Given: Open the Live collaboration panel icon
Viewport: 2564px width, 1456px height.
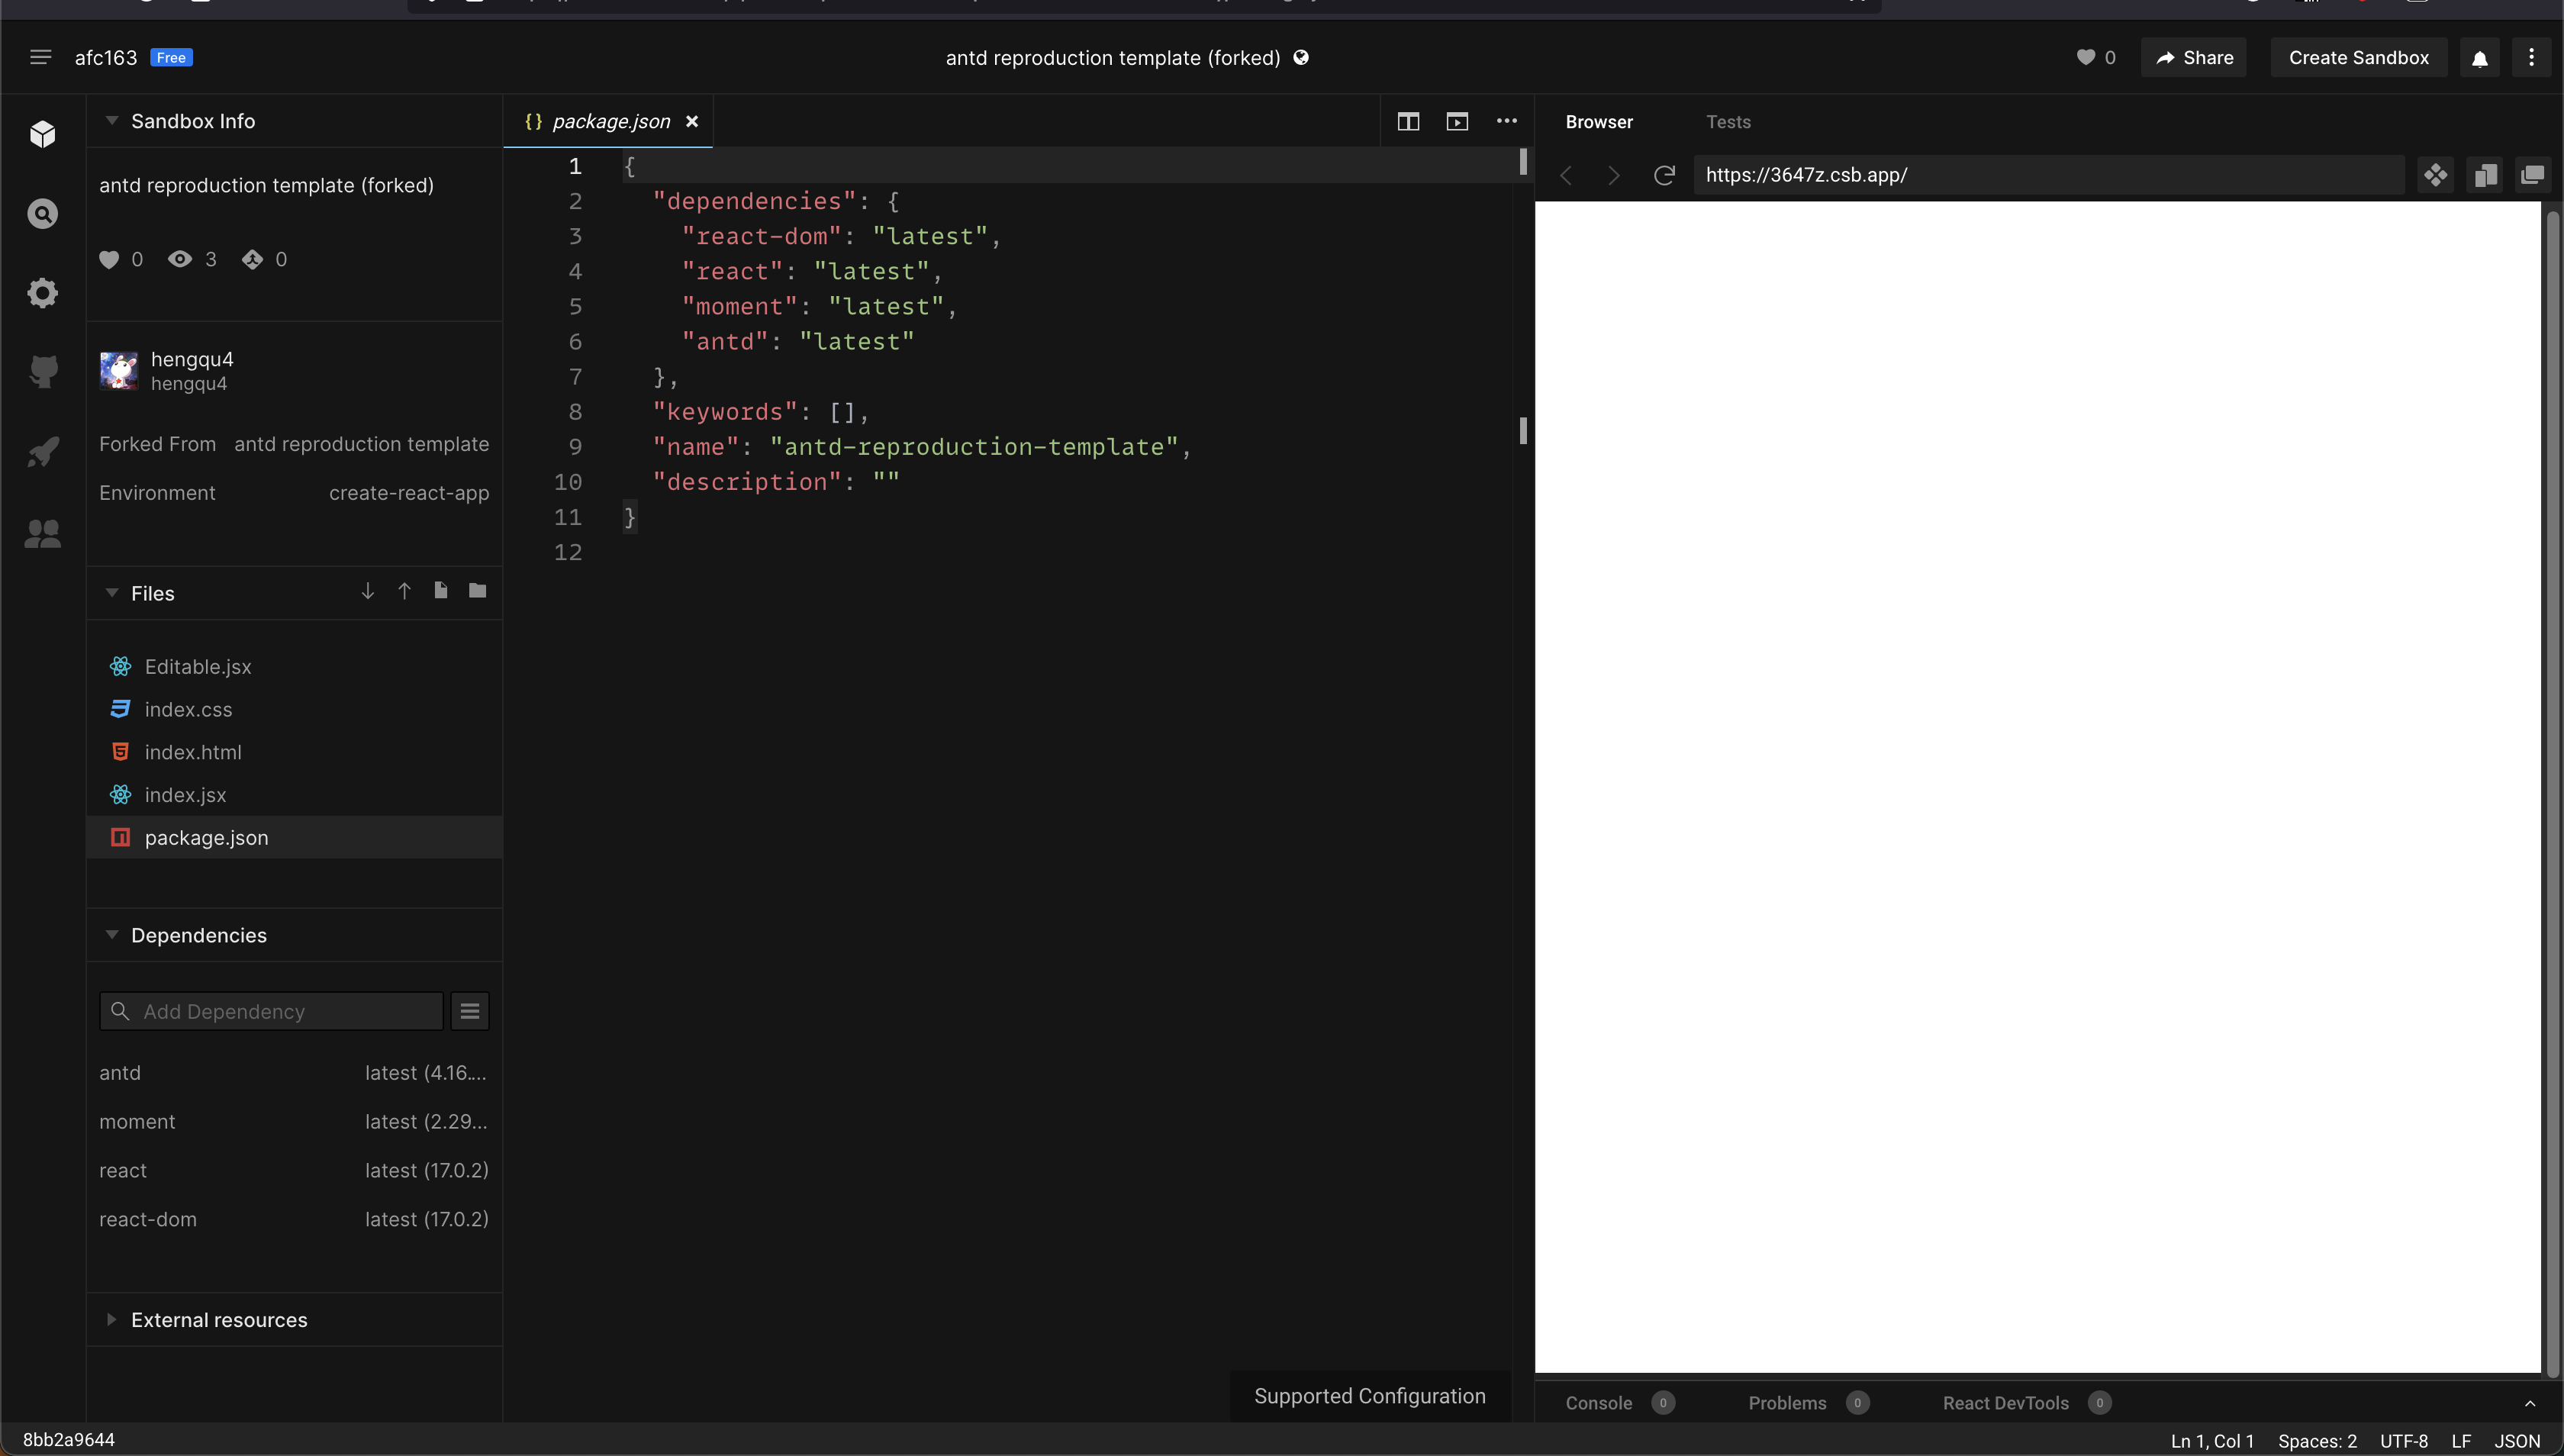Looking at the screenshot, I should click(x=43, y=534).
